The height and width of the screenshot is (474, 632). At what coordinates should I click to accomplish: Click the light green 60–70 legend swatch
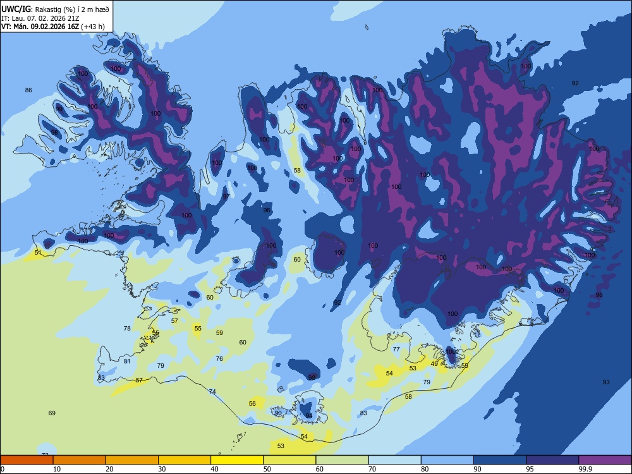point(342,460)
